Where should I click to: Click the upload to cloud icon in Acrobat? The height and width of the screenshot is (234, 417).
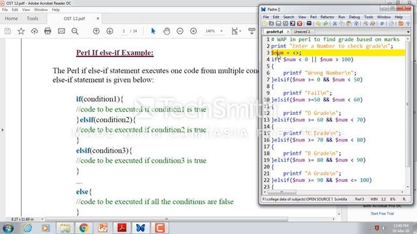35,31
